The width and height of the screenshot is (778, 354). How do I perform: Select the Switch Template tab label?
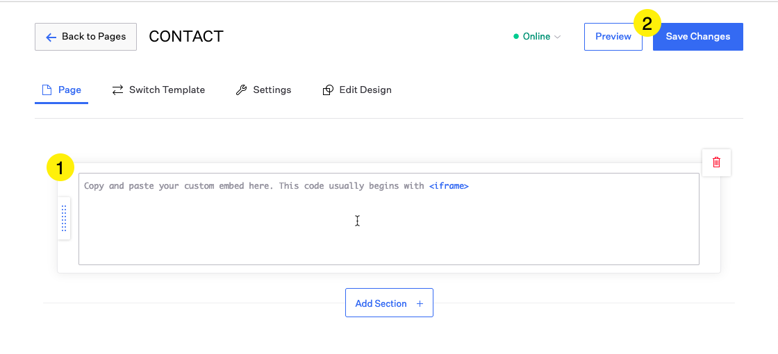pyautogui.click(x=167, y=90)
